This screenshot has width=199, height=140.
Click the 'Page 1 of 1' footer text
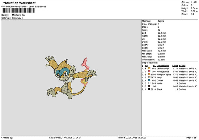pos(192,138)
